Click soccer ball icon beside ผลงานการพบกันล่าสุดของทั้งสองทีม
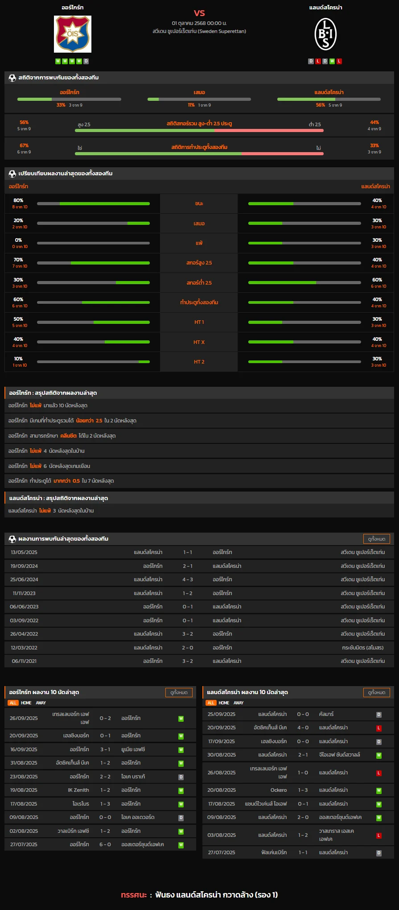This screenshot has width=399, height=910. [12, 539]
